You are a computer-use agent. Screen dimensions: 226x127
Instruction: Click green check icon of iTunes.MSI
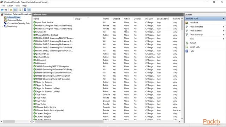[35, 32]
